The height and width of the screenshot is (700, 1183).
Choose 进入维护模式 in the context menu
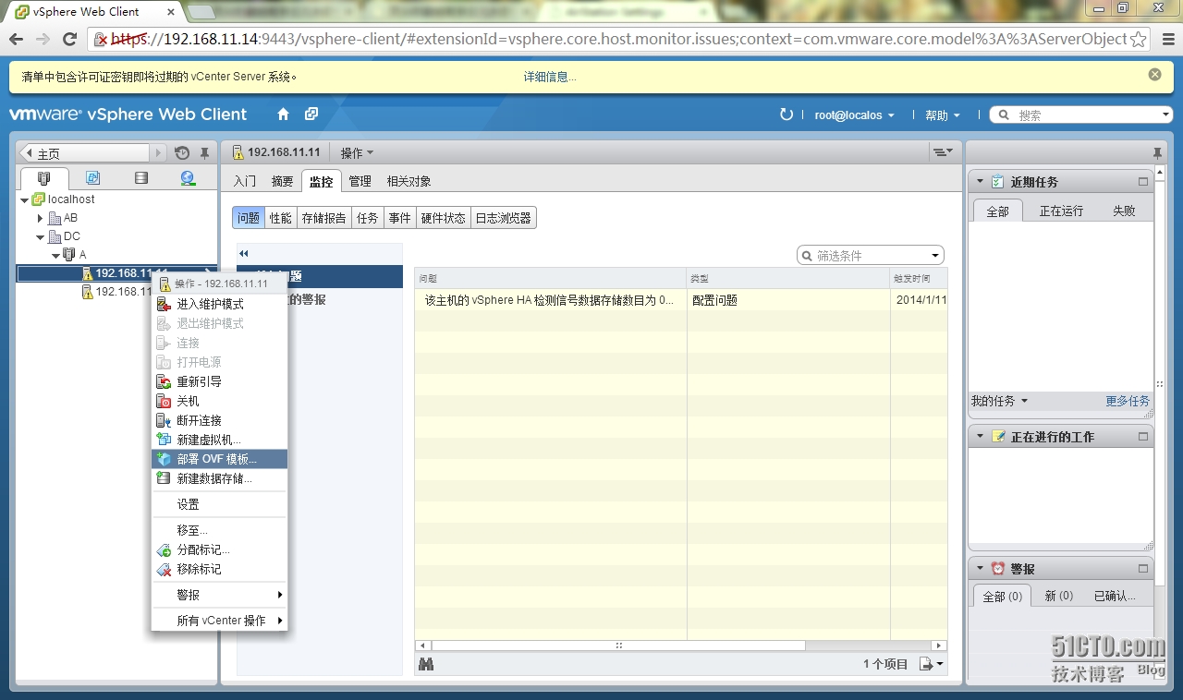point(219,304)
